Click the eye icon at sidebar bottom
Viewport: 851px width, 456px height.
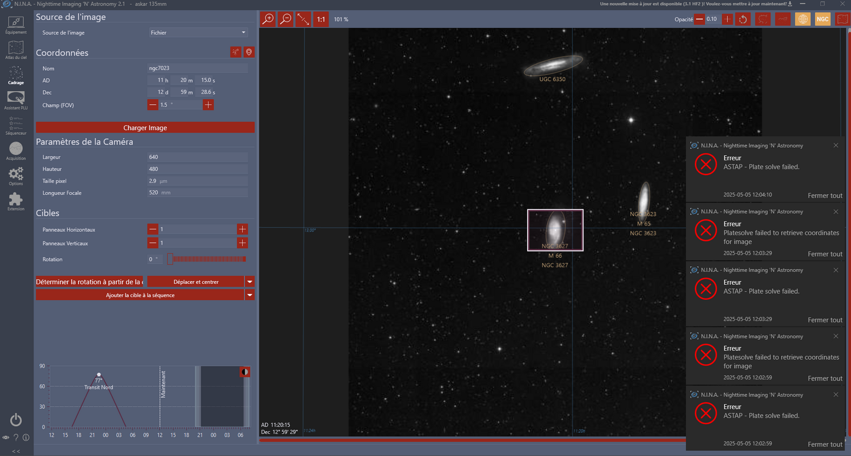(x=6, y=437)
